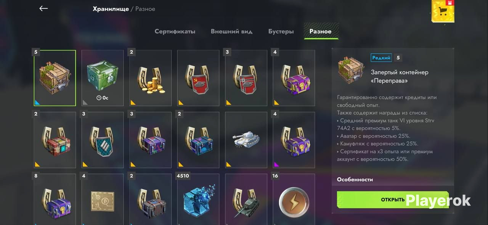Select the green container with 0c timer
This screenshot has width=488, height=225.
click(103, 78)
